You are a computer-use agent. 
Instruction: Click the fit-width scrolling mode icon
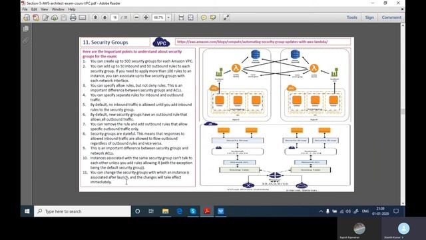[181, 17]
